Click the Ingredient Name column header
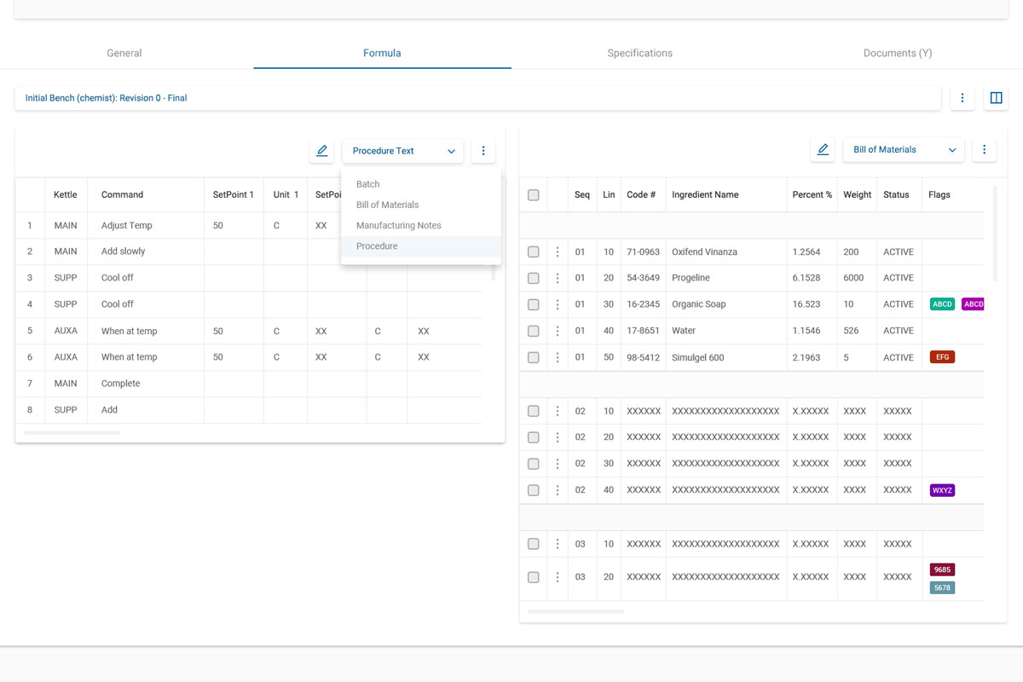 [705, 195]
